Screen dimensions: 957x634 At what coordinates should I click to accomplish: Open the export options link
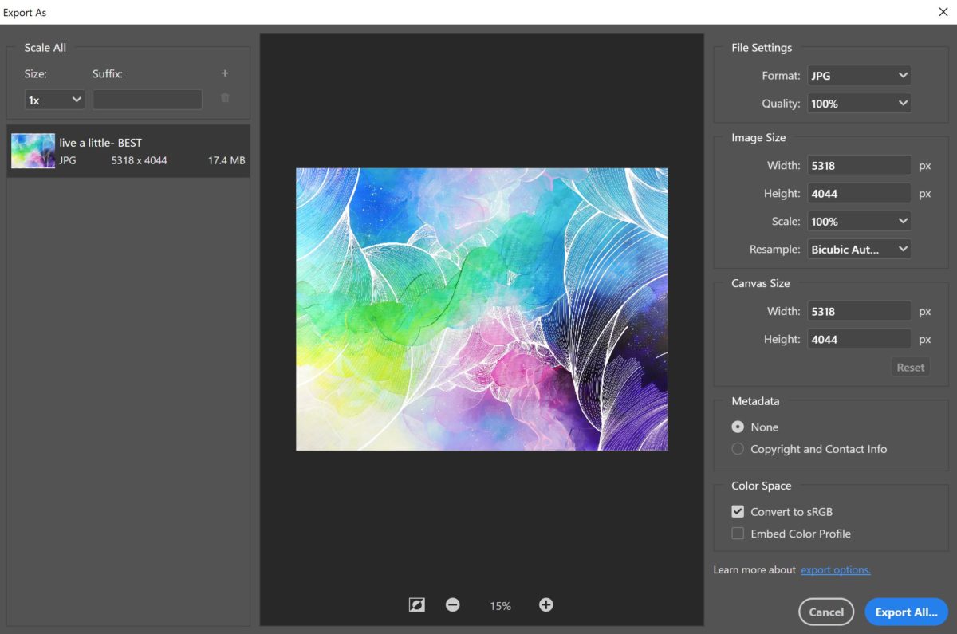point(835,569)
